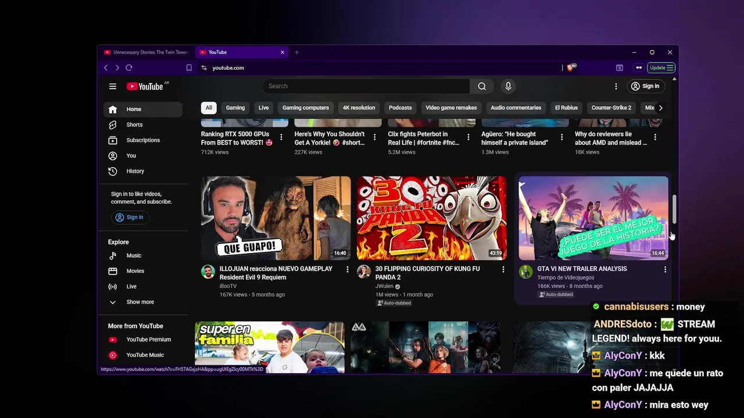
Task: Select Video game remakes chip
Action: tap(451, 107)
